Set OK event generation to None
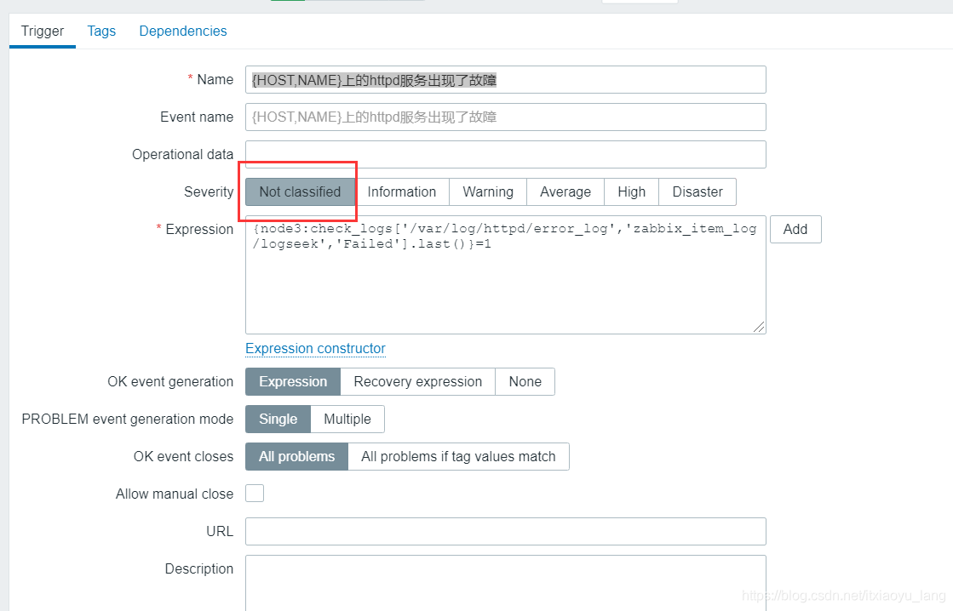Image resolution: width=953 pixels, height=611 pixels. tap(525, 381)
